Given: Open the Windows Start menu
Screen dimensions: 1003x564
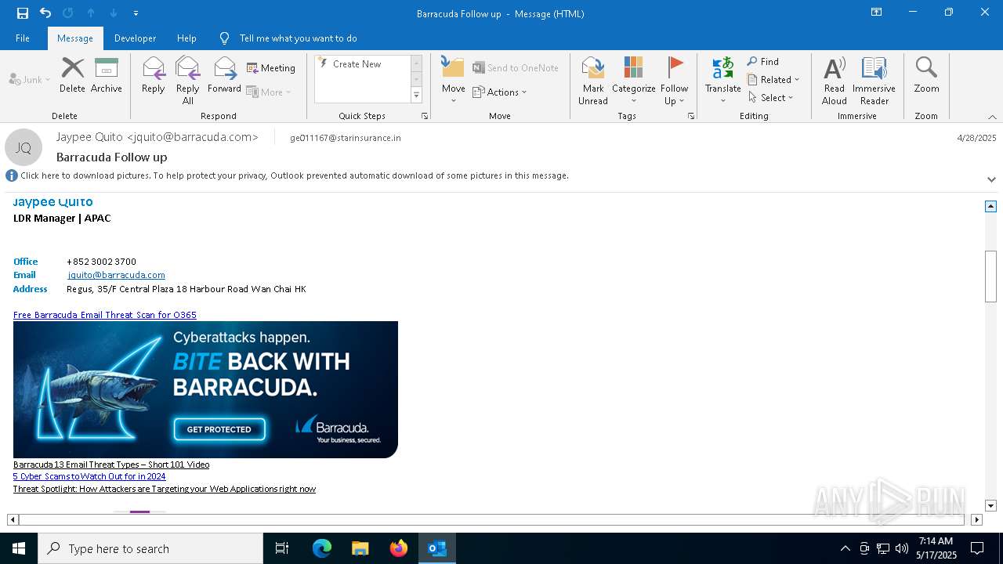Looking at the screenshot, I should pos(19,548).
